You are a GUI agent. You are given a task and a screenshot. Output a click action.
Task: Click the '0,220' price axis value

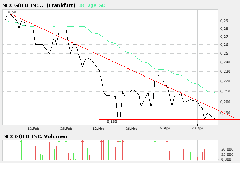[x=225, y=81]
